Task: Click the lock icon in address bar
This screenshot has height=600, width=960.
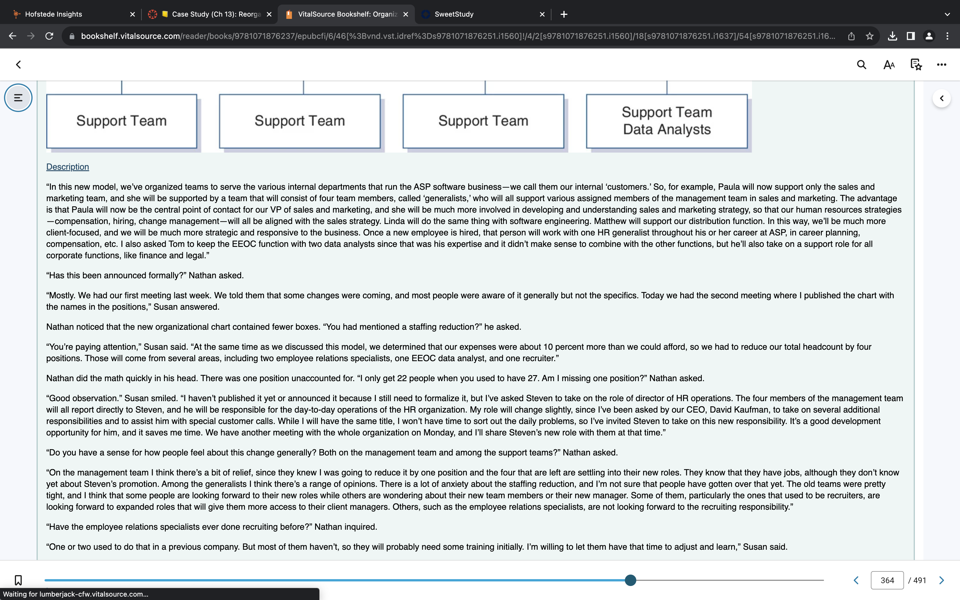Action: (72, 36)
